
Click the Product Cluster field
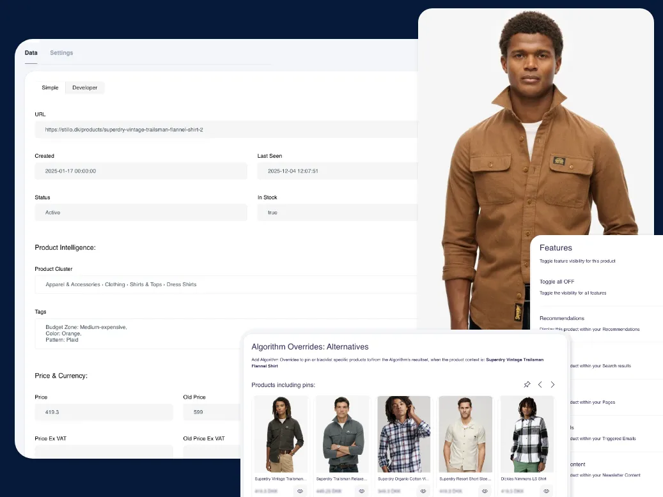(x=192, y=284)
